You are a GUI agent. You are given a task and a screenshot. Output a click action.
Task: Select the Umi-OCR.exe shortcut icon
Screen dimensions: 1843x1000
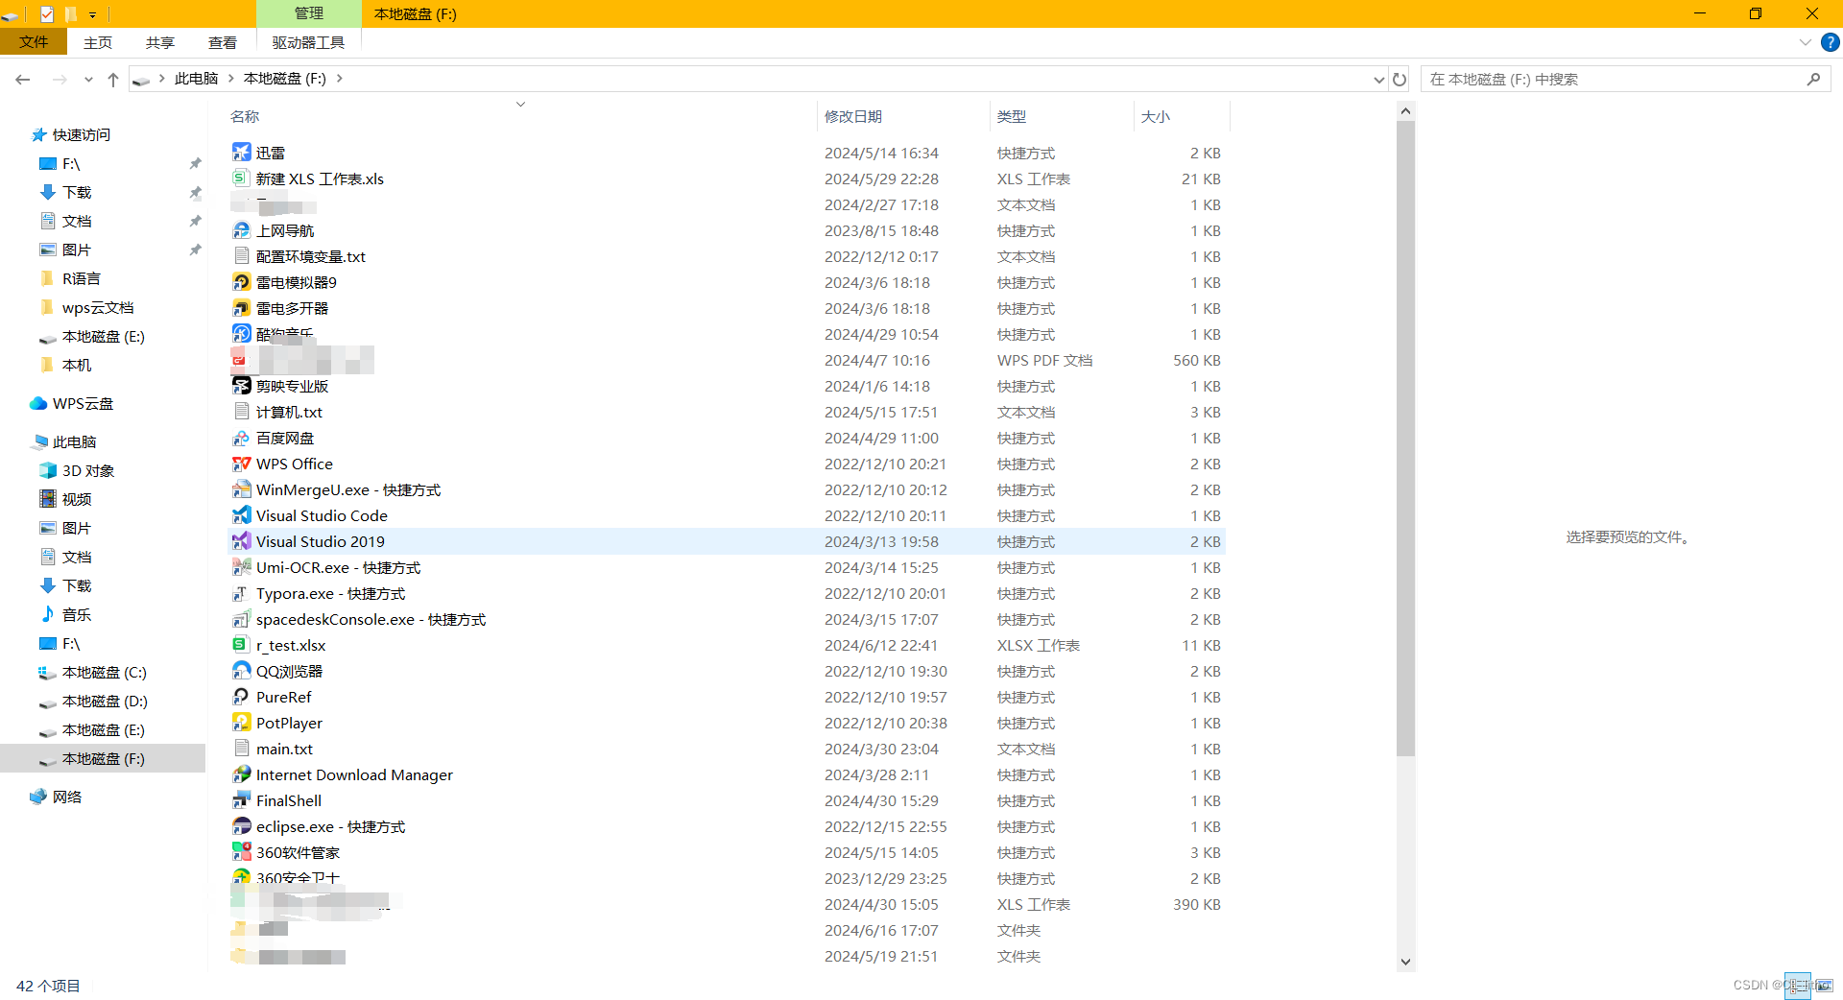click(241, 567)
